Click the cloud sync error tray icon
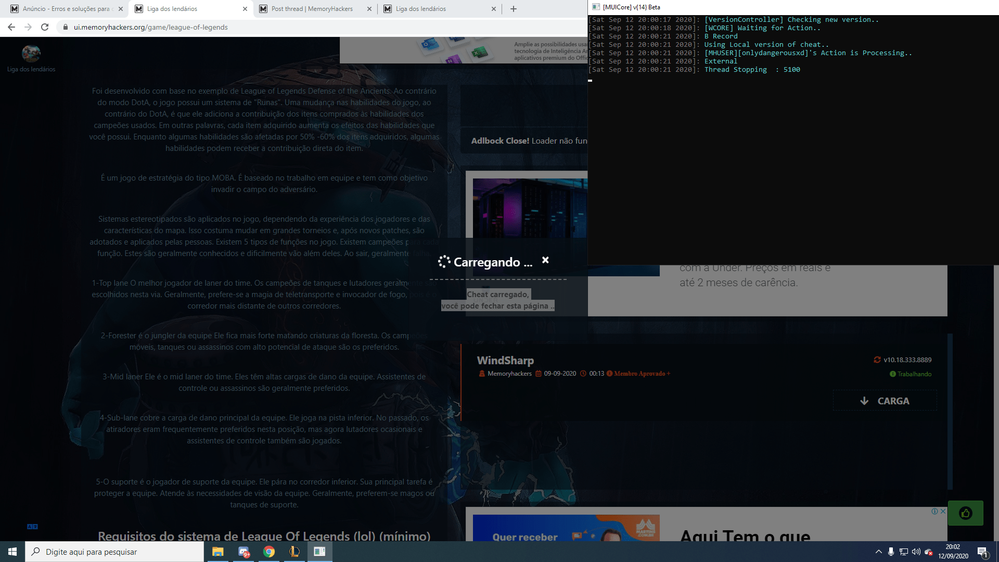 [929, 552]
